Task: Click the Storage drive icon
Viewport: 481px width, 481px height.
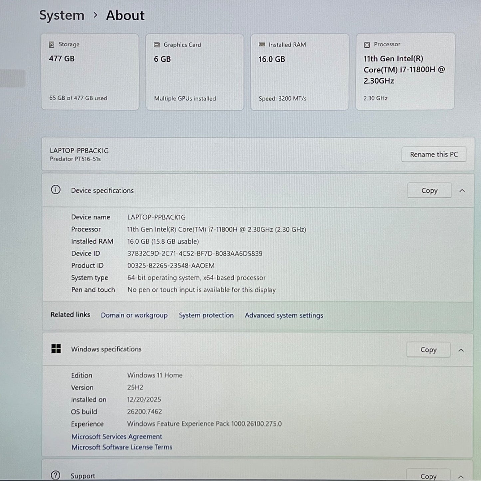Action: coord(52,45)
